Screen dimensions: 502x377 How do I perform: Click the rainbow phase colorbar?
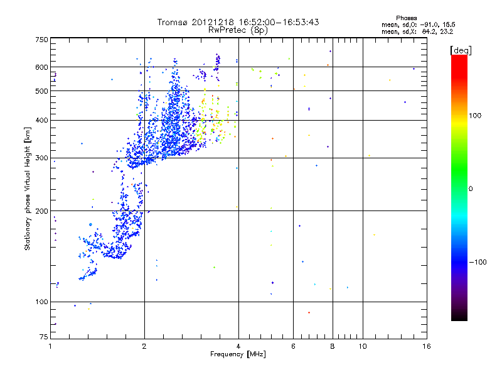[459, 187]
